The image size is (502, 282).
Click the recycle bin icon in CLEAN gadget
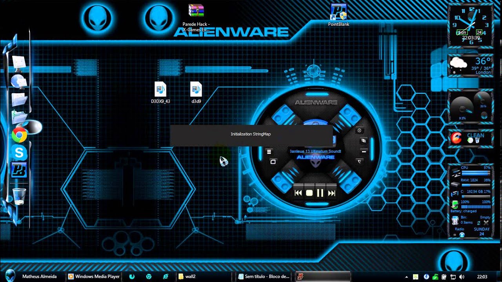(477, 140)
